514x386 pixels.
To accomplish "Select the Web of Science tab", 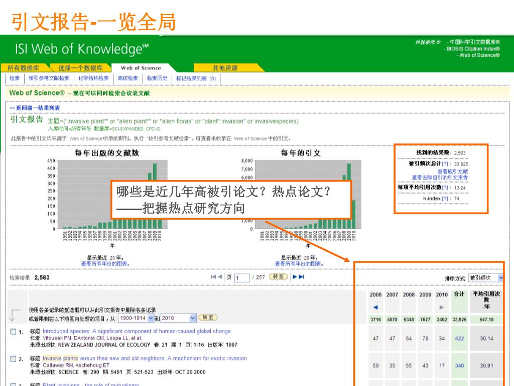I will pyautogui.click(x=141, y=68).
